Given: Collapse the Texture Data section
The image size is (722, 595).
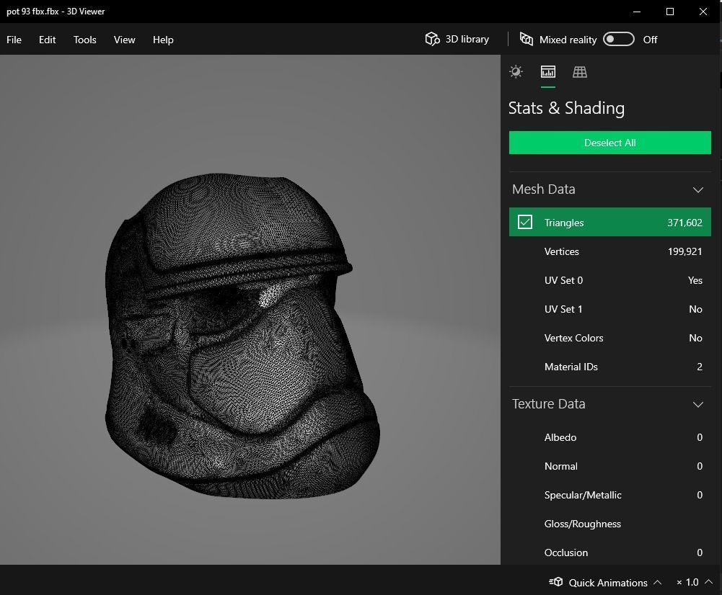Looking at the screenshot, I should point(698,404).
